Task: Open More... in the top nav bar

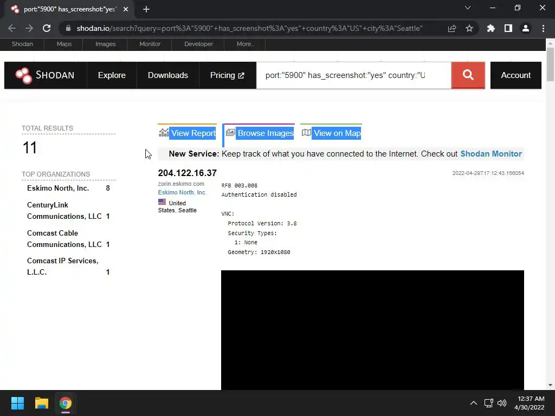Action: [246, 44]
